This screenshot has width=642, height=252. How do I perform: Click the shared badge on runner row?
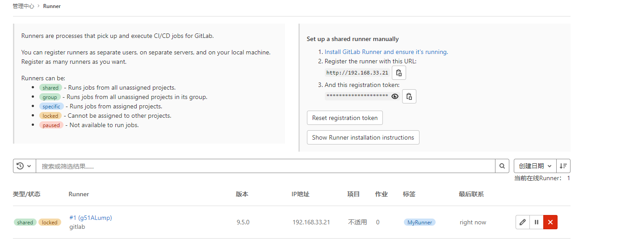[25, 223]
